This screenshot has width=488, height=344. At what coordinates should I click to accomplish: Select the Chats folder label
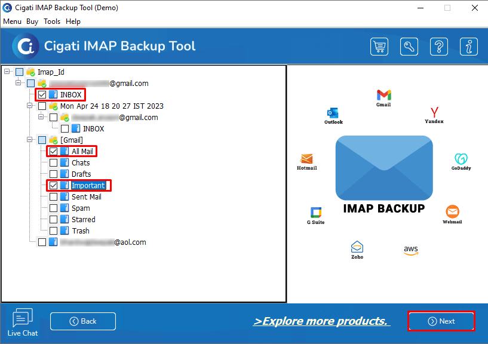click(81, 163)
